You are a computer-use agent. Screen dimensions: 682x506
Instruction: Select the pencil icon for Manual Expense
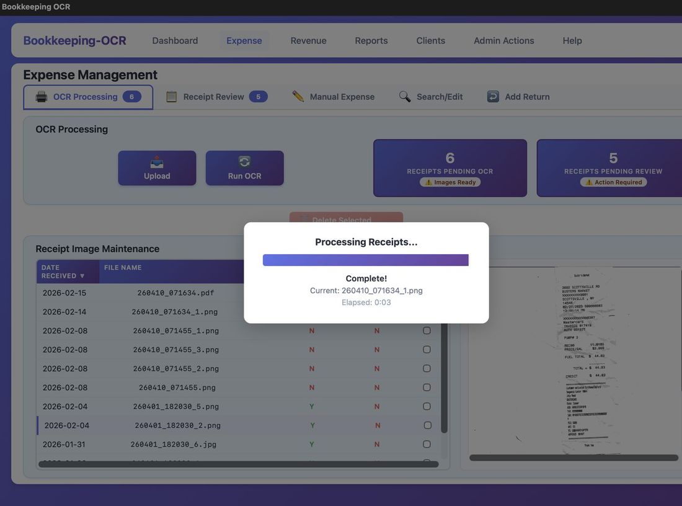click(298, 96)
